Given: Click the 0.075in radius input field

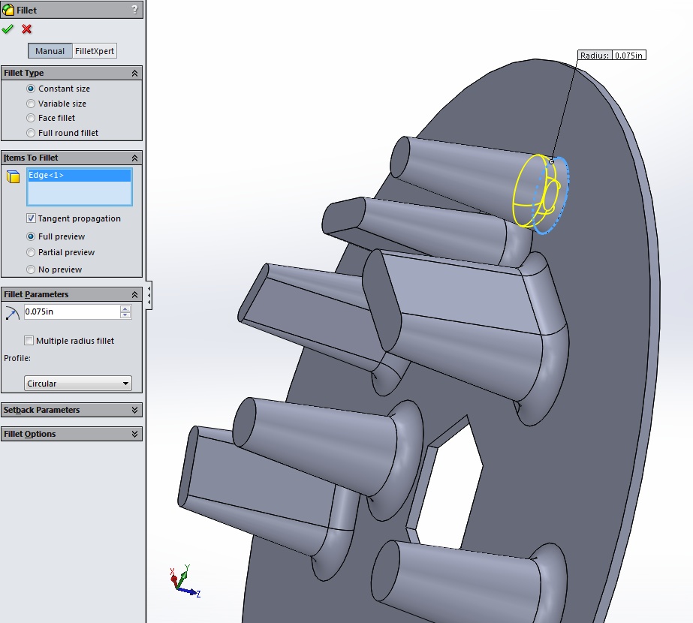Looking at the screenshot, I should pyautogui.click(x=71, y=312).
